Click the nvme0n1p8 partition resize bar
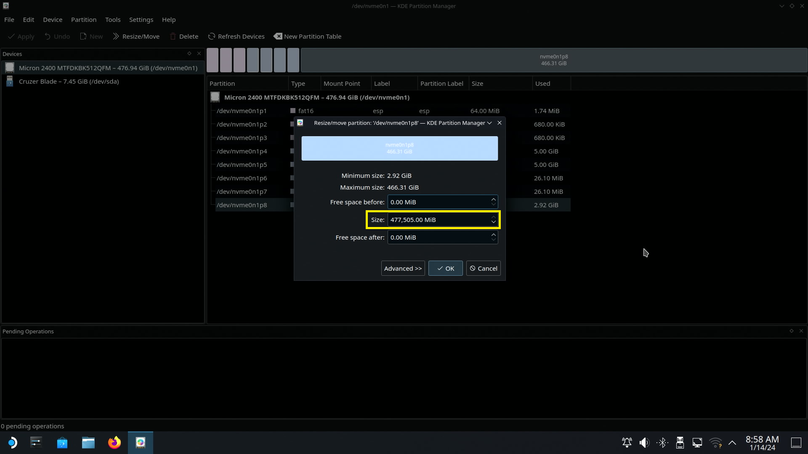Screen dimensions: 808x454 coord(399,148)
